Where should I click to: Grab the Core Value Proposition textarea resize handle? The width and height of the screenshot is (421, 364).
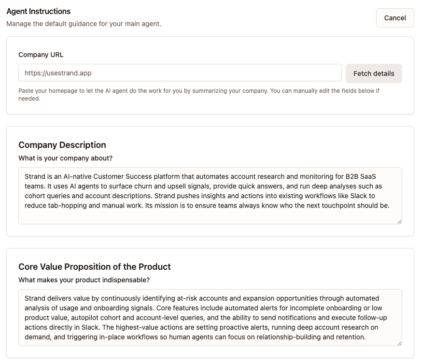coord(399,343)
